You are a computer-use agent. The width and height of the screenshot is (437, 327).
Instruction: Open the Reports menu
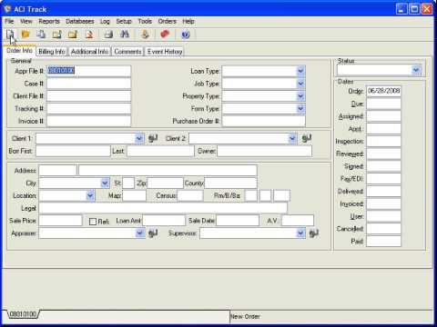tap(49, 21)
